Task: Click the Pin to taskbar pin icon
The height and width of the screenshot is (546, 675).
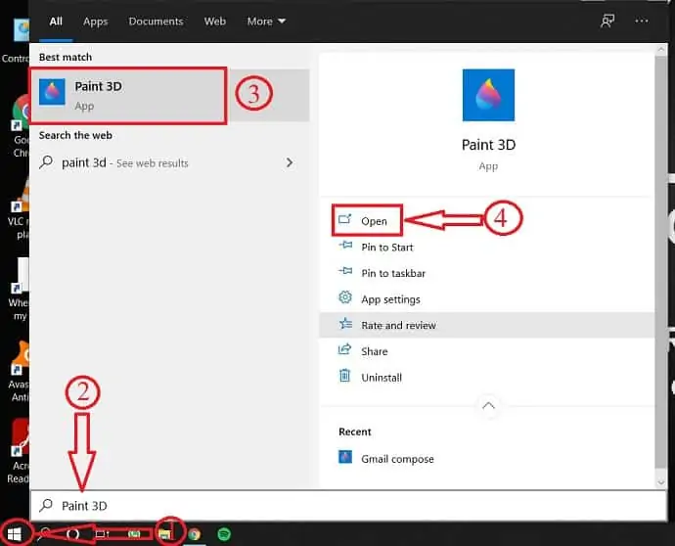Action: (x=345, y=271)
